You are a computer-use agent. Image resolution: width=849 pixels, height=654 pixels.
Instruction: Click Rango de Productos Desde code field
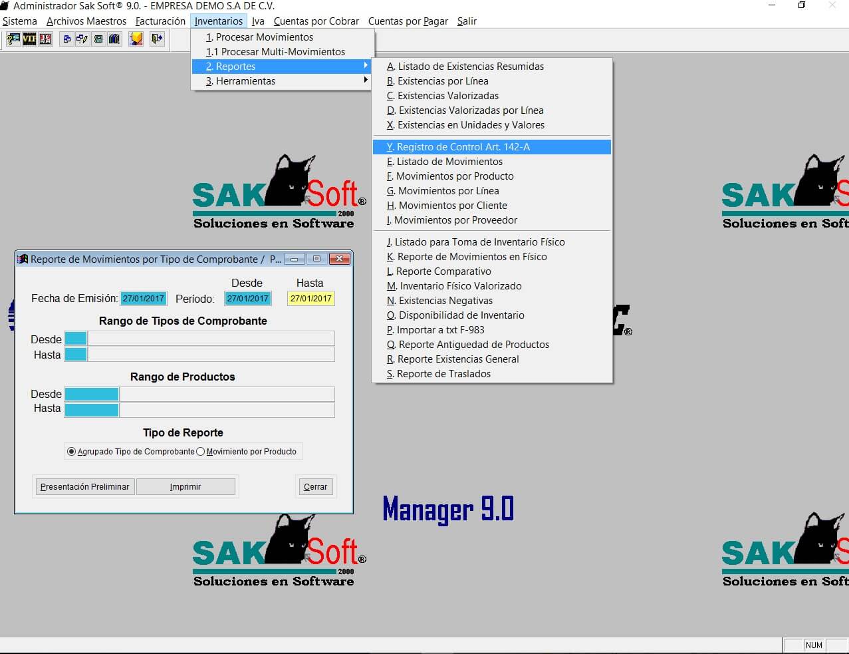(x=92, y=394)
